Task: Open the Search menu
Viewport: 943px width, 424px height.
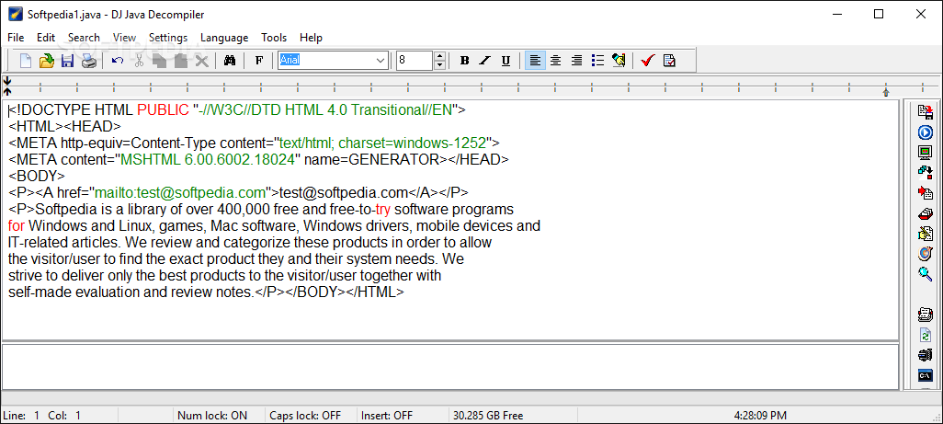Action: point(84,38)
